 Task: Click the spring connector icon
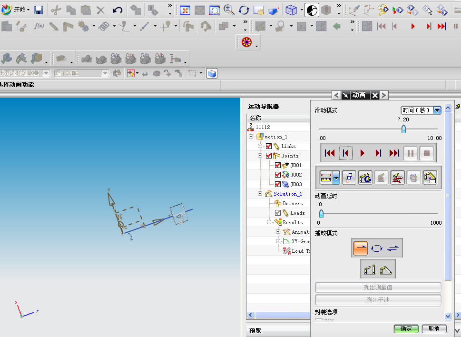[x=104, y=26]
